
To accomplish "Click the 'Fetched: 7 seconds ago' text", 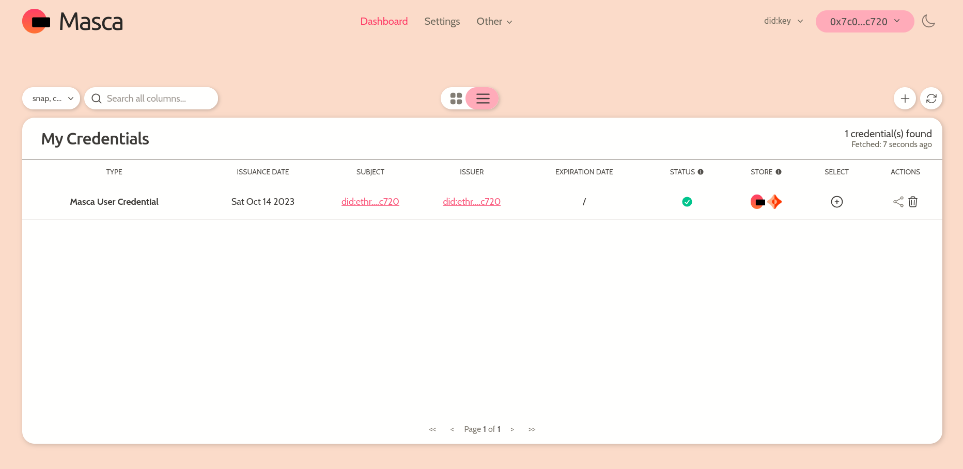I will [x=892, y=144].
